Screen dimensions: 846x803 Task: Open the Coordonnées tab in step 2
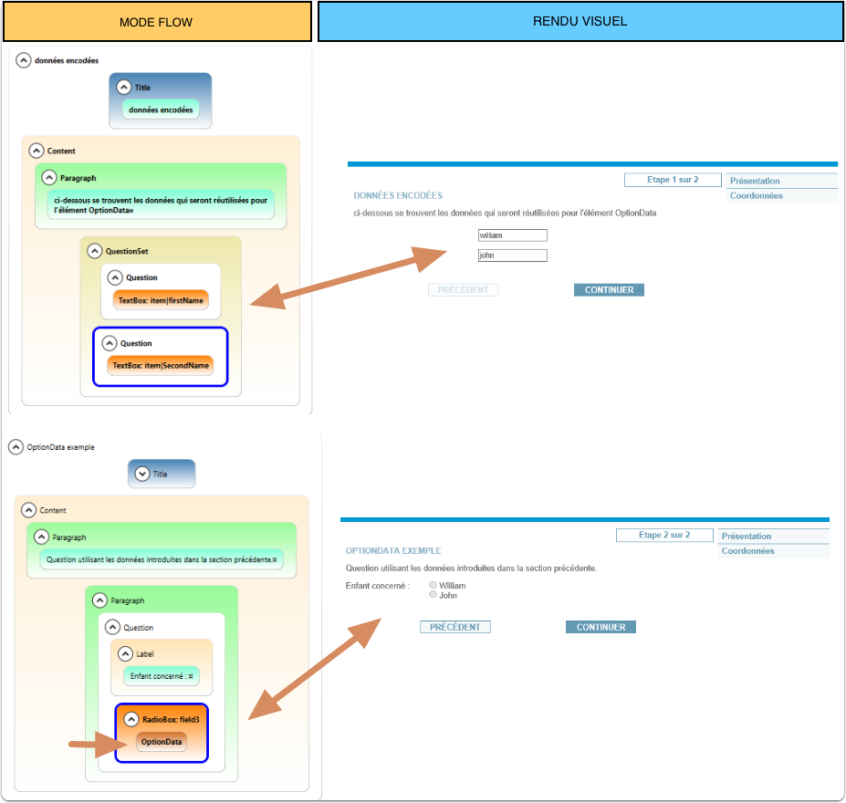[747, 551]
